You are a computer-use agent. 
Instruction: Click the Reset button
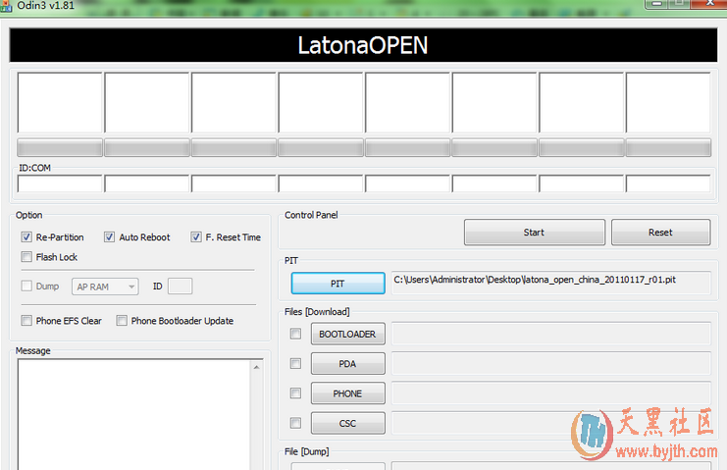click(660, 233)
